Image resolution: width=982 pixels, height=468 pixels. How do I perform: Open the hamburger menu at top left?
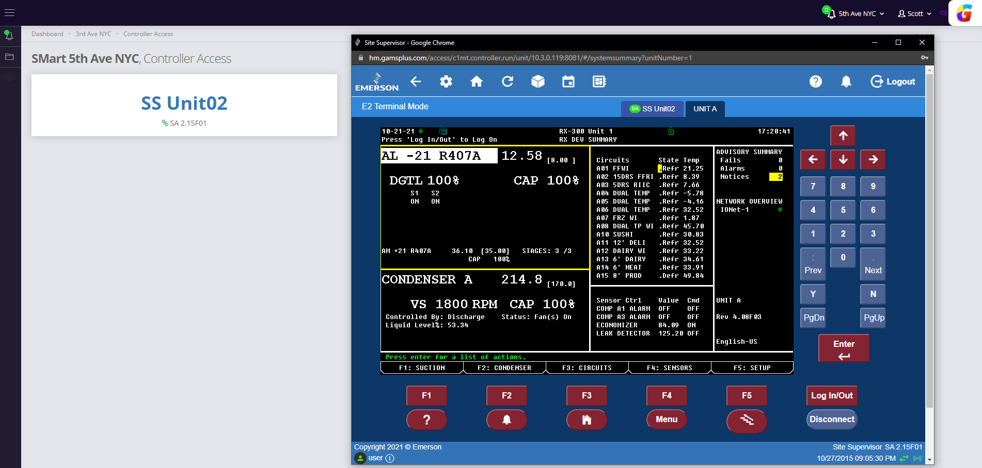point(10,13)
